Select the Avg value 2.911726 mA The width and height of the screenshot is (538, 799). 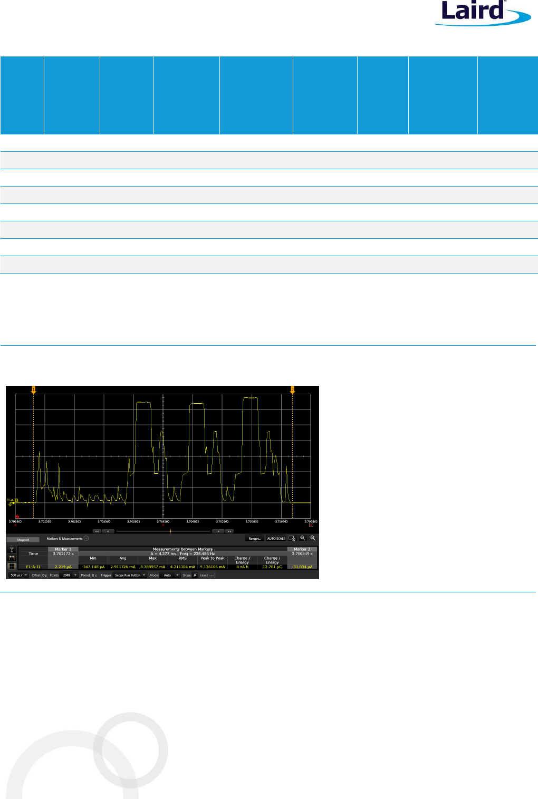(123, 567)
